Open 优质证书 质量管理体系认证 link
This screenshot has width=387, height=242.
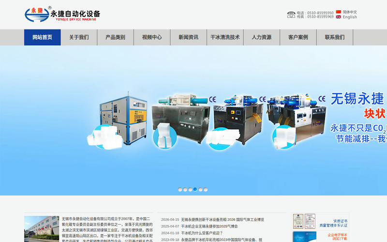click(333, 223)
